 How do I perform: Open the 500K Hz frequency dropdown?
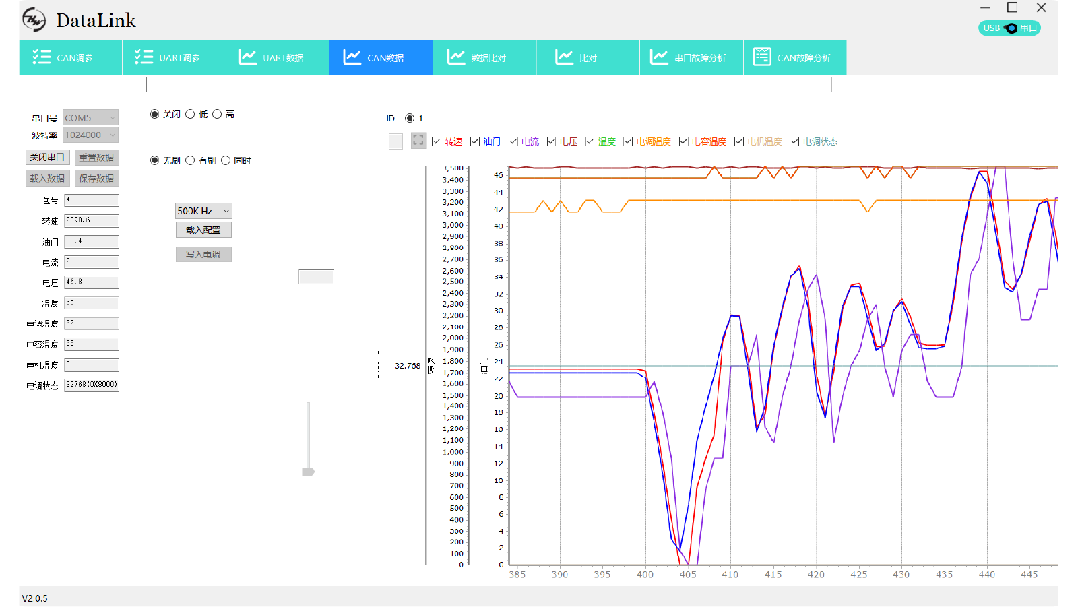point(203,211)
